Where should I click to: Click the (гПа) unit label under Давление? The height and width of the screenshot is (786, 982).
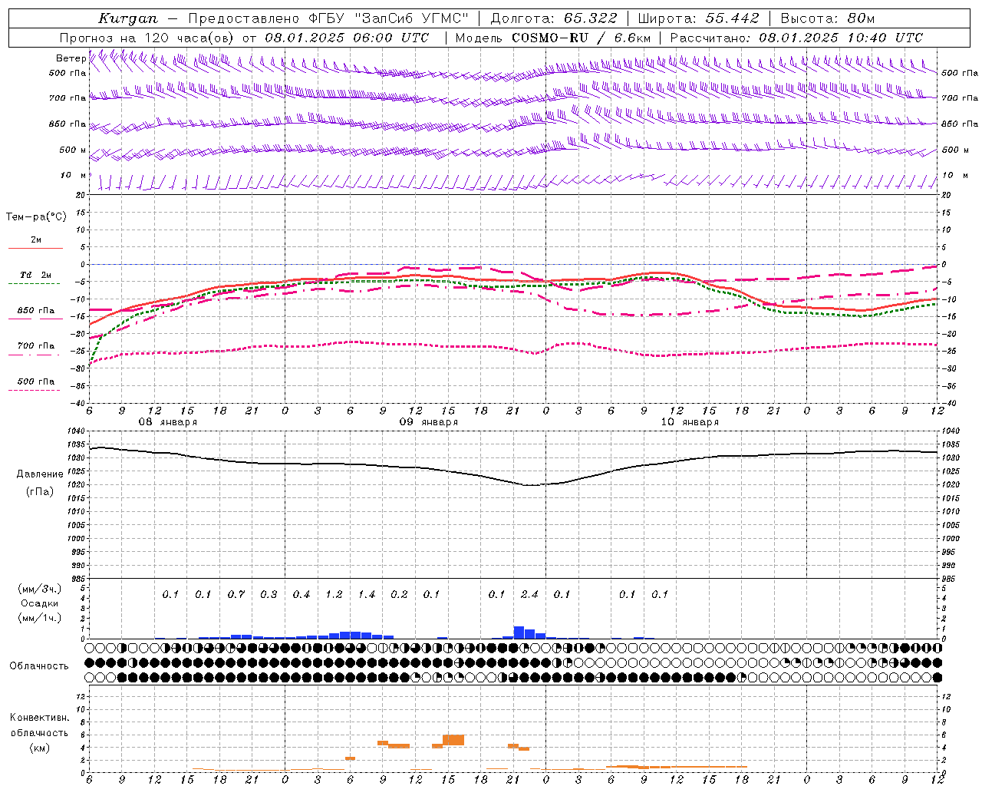click(x=40, y=491)
